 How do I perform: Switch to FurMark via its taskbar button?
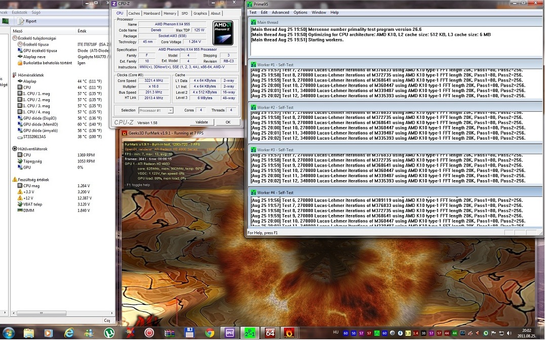coord(290,333)
